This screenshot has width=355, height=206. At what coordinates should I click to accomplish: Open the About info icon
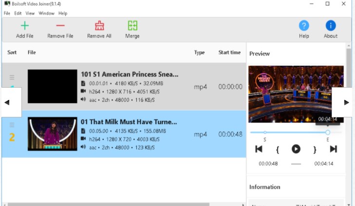coord(331,26)
